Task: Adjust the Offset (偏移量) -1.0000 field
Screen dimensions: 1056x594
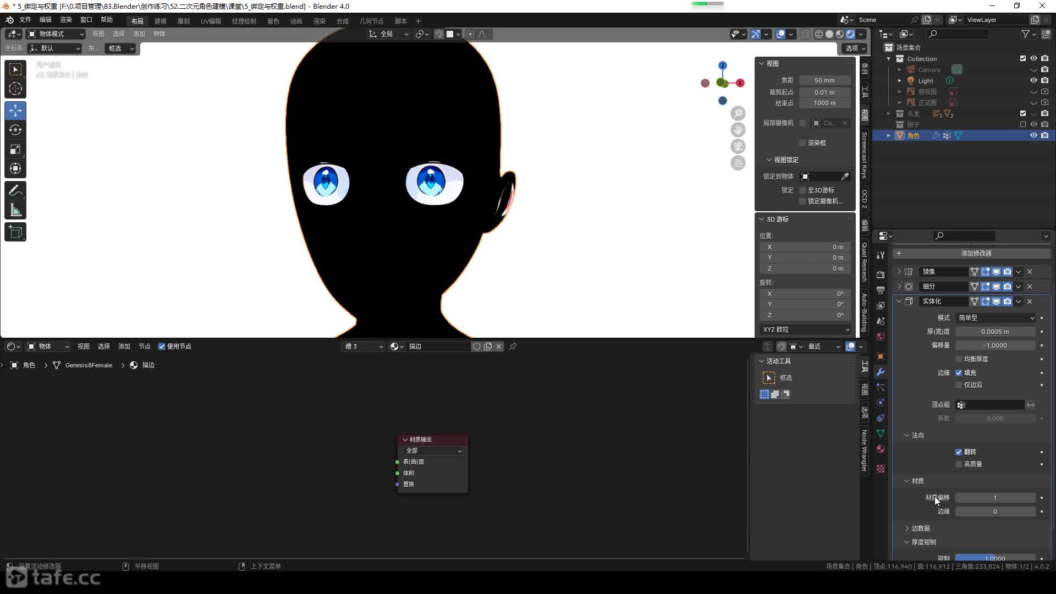Action: [995, 345]
